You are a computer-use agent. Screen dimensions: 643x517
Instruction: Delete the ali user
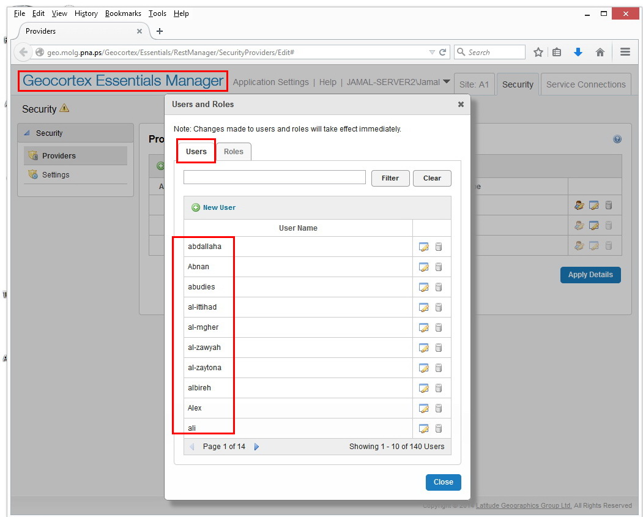(x=439, y=428)
